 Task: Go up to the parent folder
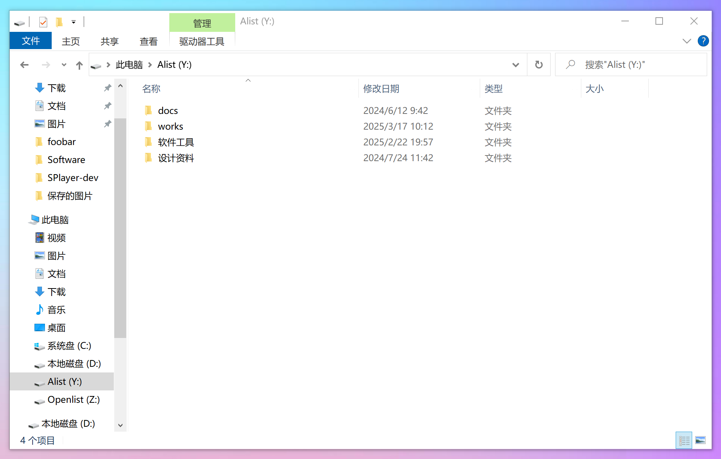79,64
